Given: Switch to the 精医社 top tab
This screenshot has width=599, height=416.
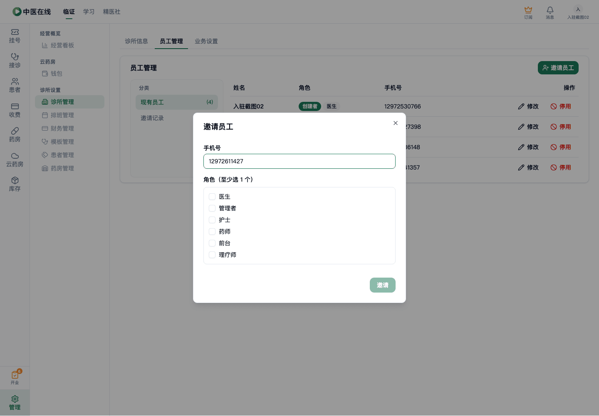Looking at the screenshot, I should pos(112,12).
